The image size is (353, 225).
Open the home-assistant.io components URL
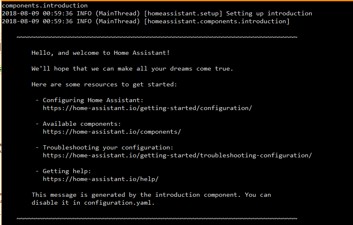[112, 132]
